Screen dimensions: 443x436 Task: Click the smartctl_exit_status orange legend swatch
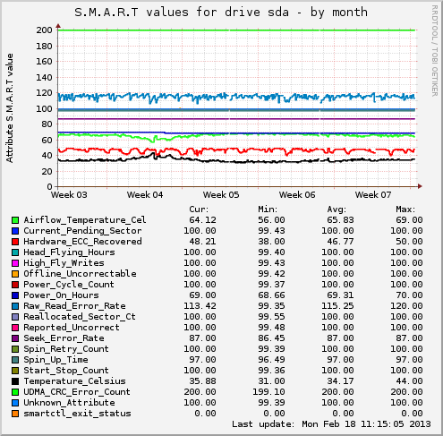(x=15, y=414)
